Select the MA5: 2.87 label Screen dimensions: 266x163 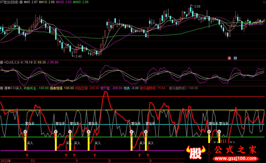coord(31,2)
